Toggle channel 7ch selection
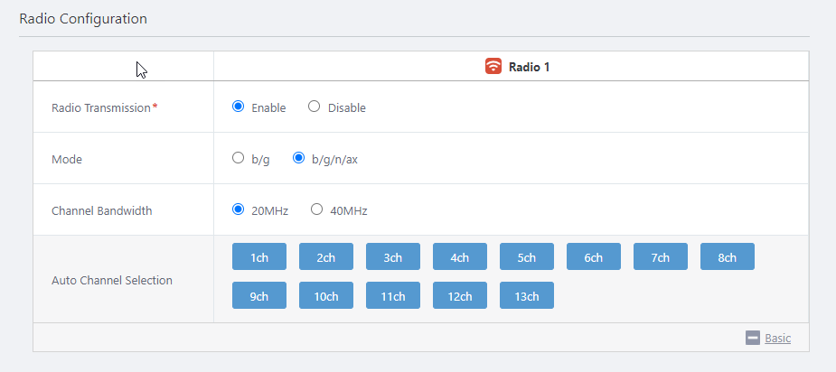Screen dimensions: 836x372 coord(661,257)
